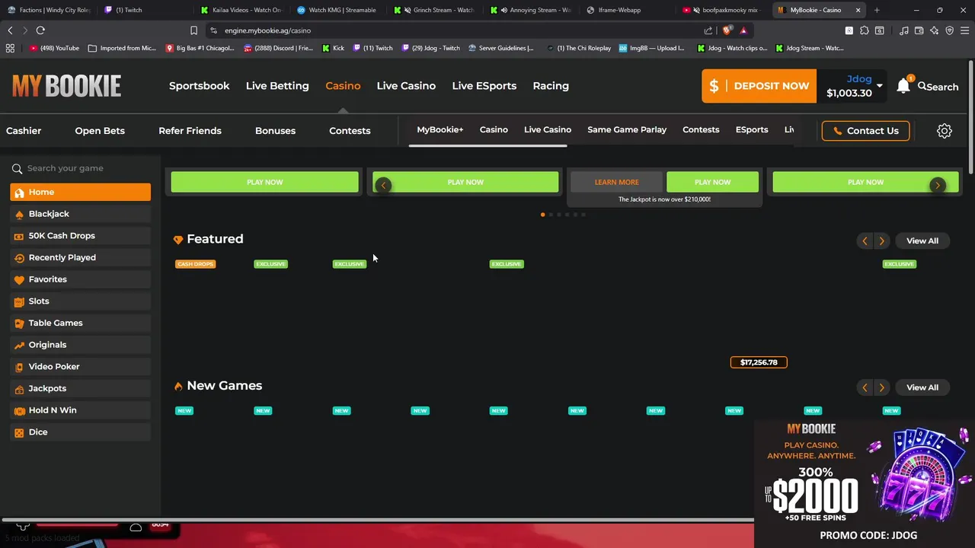Click the Contact Us button
Viewport: 975px width, 548px height.
(x=865, y=131)
